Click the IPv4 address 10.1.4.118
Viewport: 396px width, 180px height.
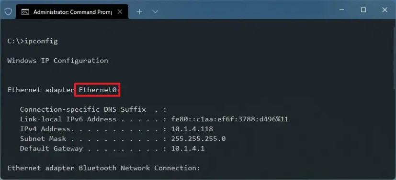pos(192,129)
